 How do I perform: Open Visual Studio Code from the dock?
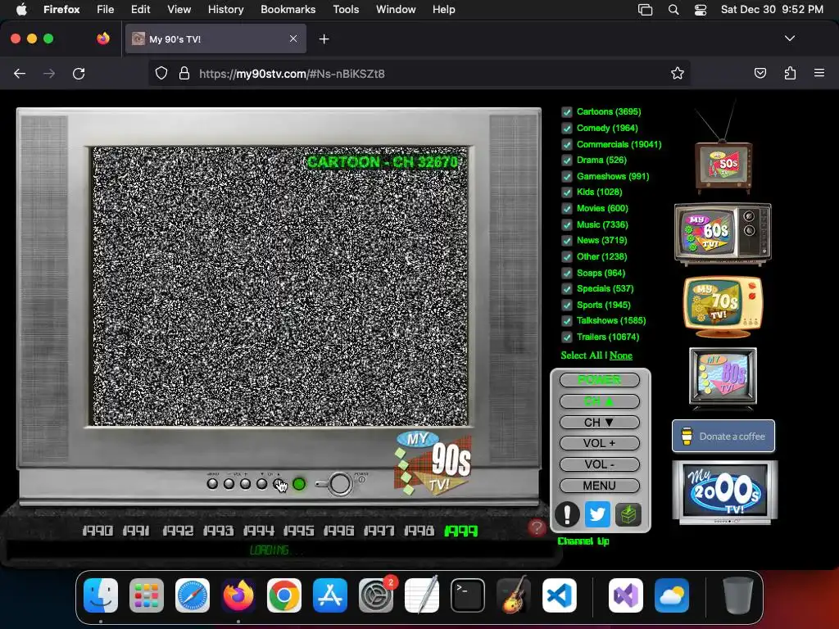559,595
